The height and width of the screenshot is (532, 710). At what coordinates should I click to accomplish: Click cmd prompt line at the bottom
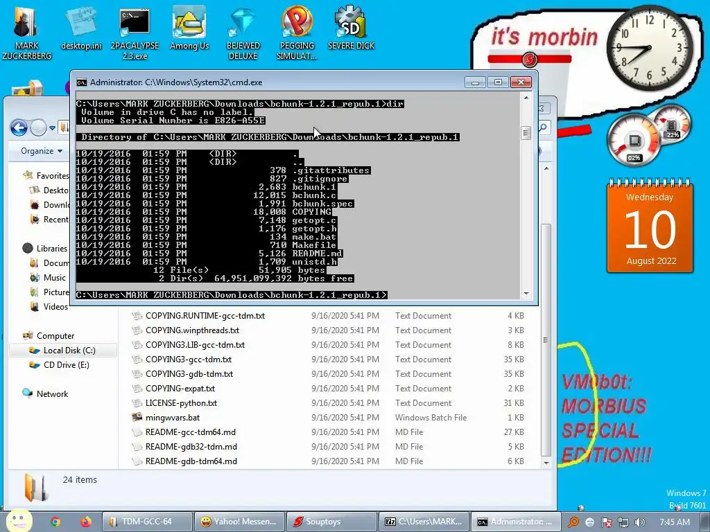click(232, 295)
